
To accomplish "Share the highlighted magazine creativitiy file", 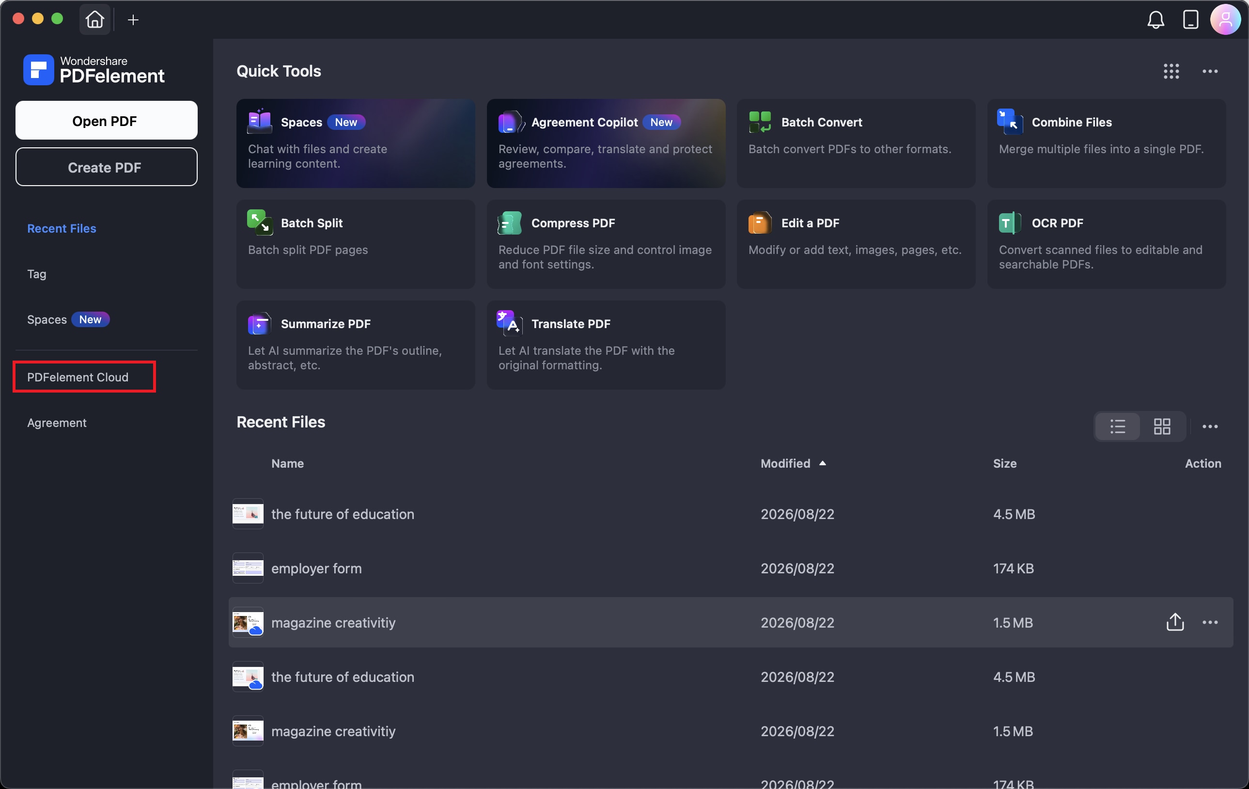I will coord(1175,622).
